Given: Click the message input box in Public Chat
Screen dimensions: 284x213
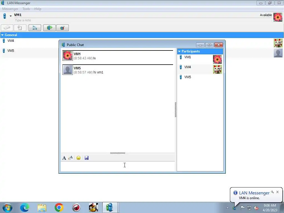Looking at the screenshot, I should 118,166.
